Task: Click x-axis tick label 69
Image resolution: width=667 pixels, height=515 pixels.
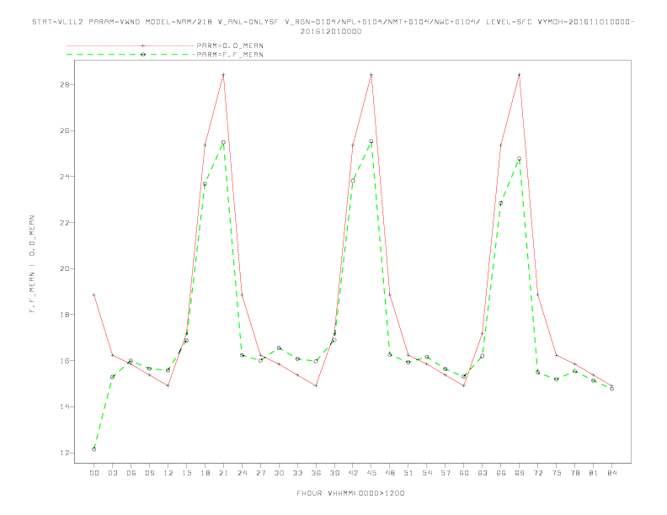Action: pyautogui.click(x=520, y=473)
